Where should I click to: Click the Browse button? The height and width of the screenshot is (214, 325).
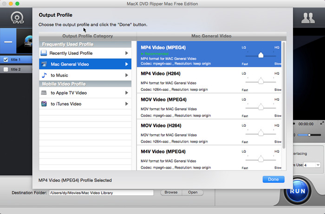(171, 192)
